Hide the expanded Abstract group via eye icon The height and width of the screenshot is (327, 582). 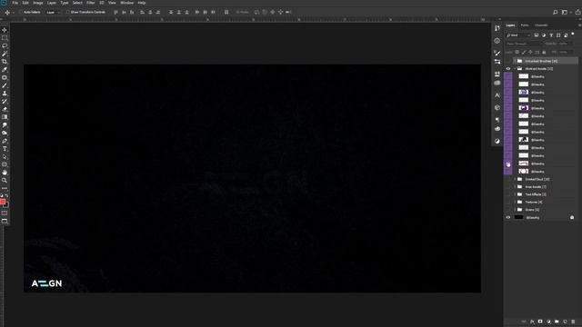pos(508,69)
